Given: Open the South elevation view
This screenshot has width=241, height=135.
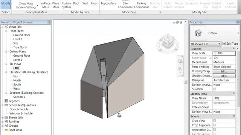Looking at the screenshot, I should coord(17,85).
